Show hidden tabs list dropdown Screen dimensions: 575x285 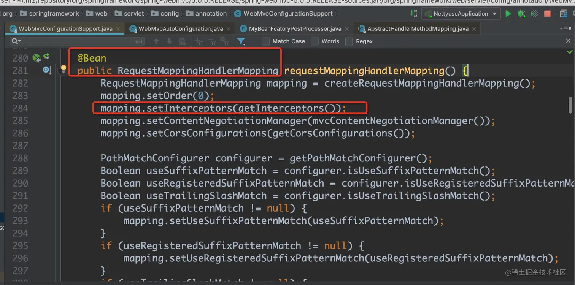coord(565,29)
